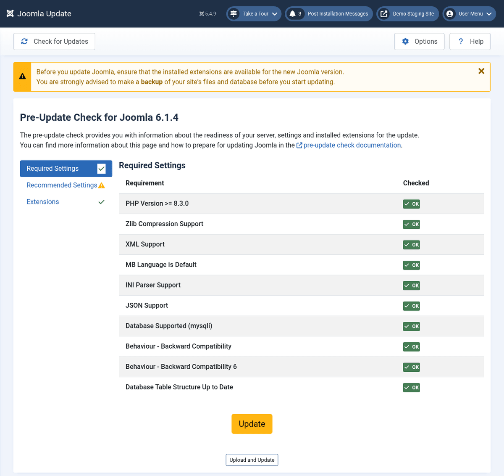Click the refresh icon in Check for Updates

pos(24,41)
